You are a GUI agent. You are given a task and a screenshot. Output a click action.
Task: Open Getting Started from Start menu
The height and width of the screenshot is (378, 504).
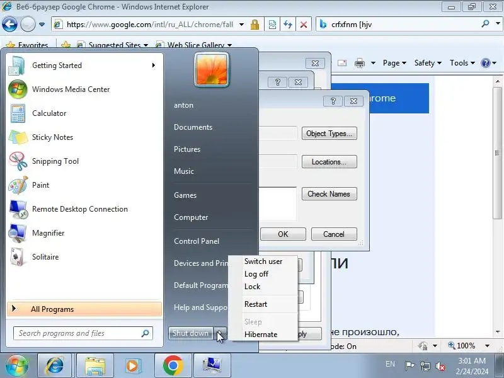[x=84, y=66]
